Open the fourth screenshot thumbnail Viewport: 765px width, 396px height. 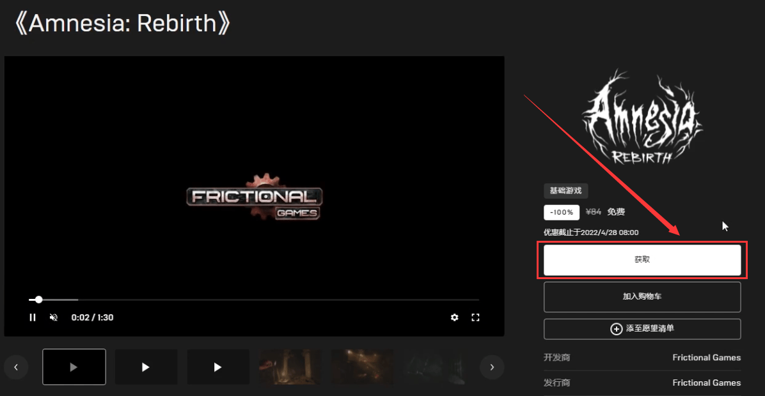(x=290, y=367)
